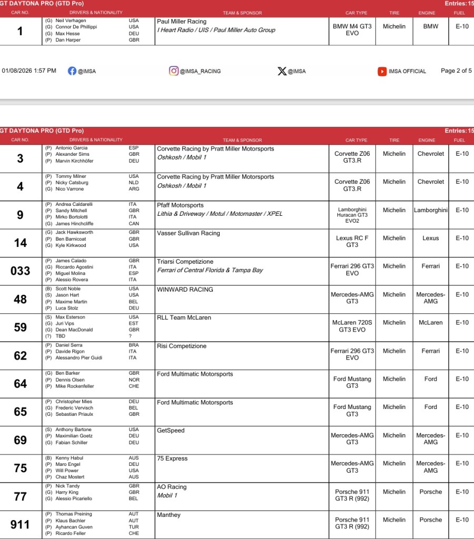Click the red YouTube logo icon
The image size is (474, 539).
[x=382, y=72]
